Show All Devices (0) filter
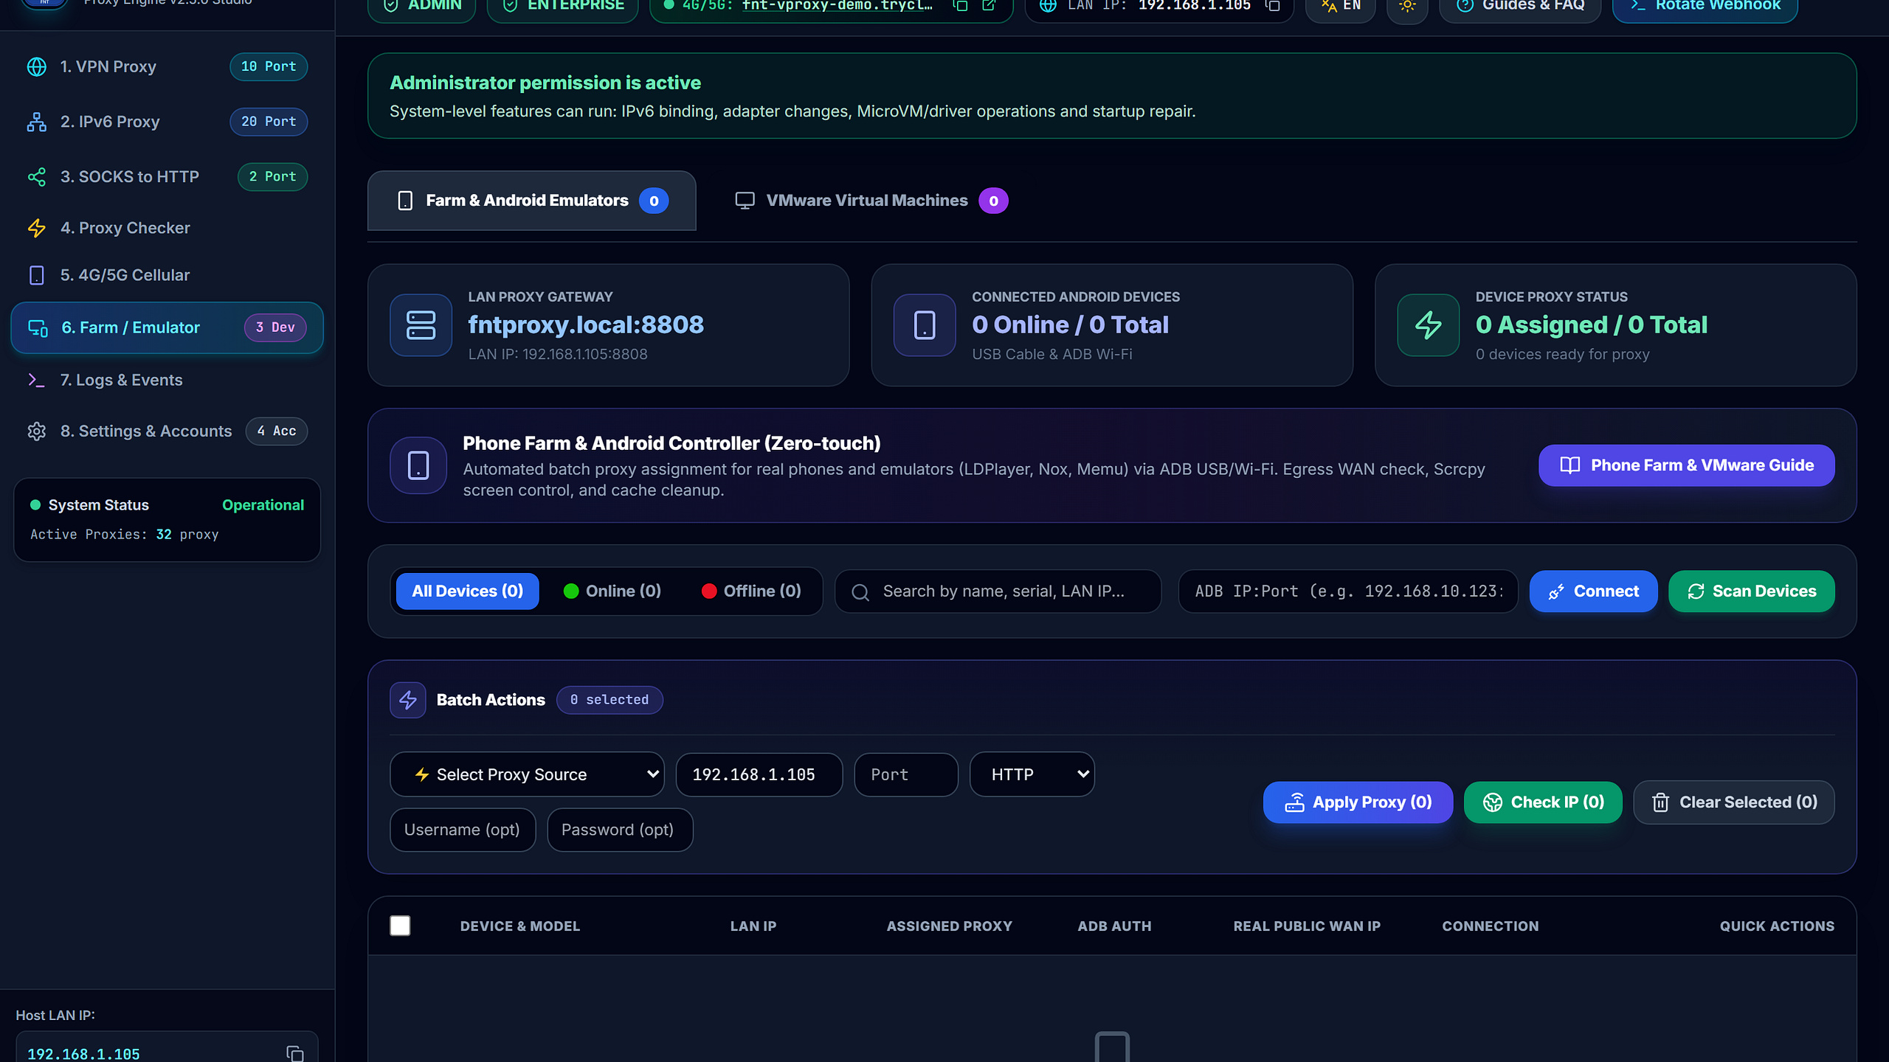 (x=467, y=591)
